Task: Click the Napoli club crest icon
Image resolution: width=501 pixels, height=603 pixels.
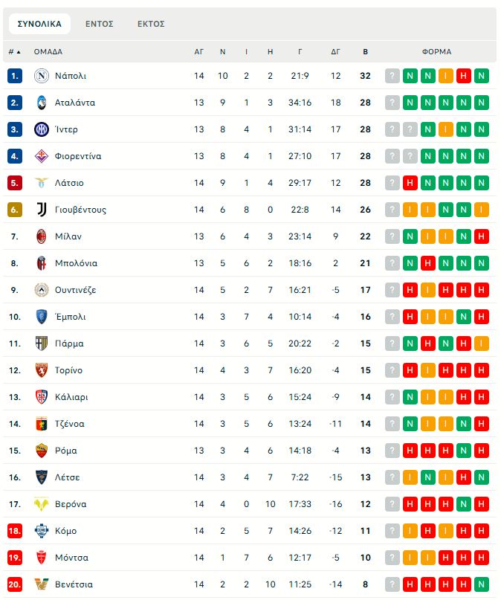Action: (42, 76)
